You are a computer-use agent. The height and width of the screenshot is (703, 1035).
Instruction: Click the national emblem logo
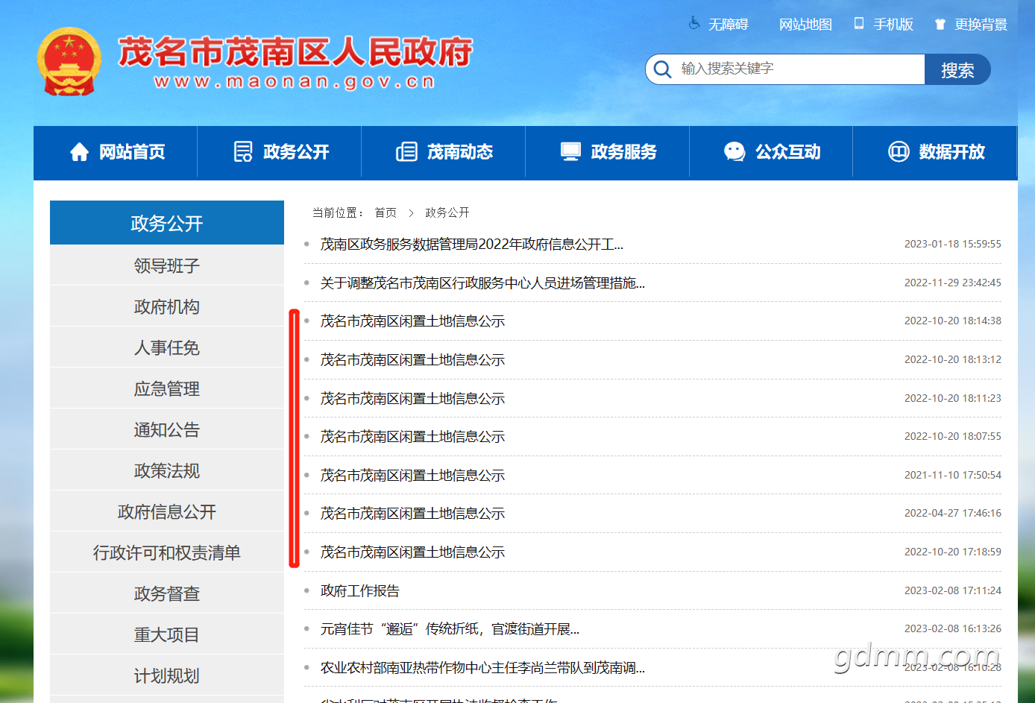pos(69,62)
